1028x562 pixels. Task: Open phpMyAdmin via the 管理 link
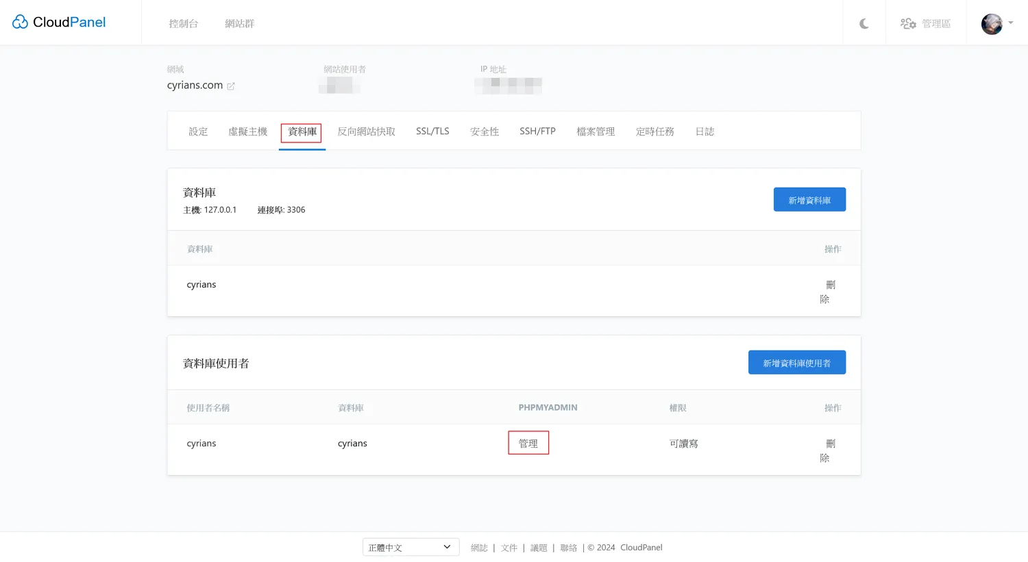528,444
